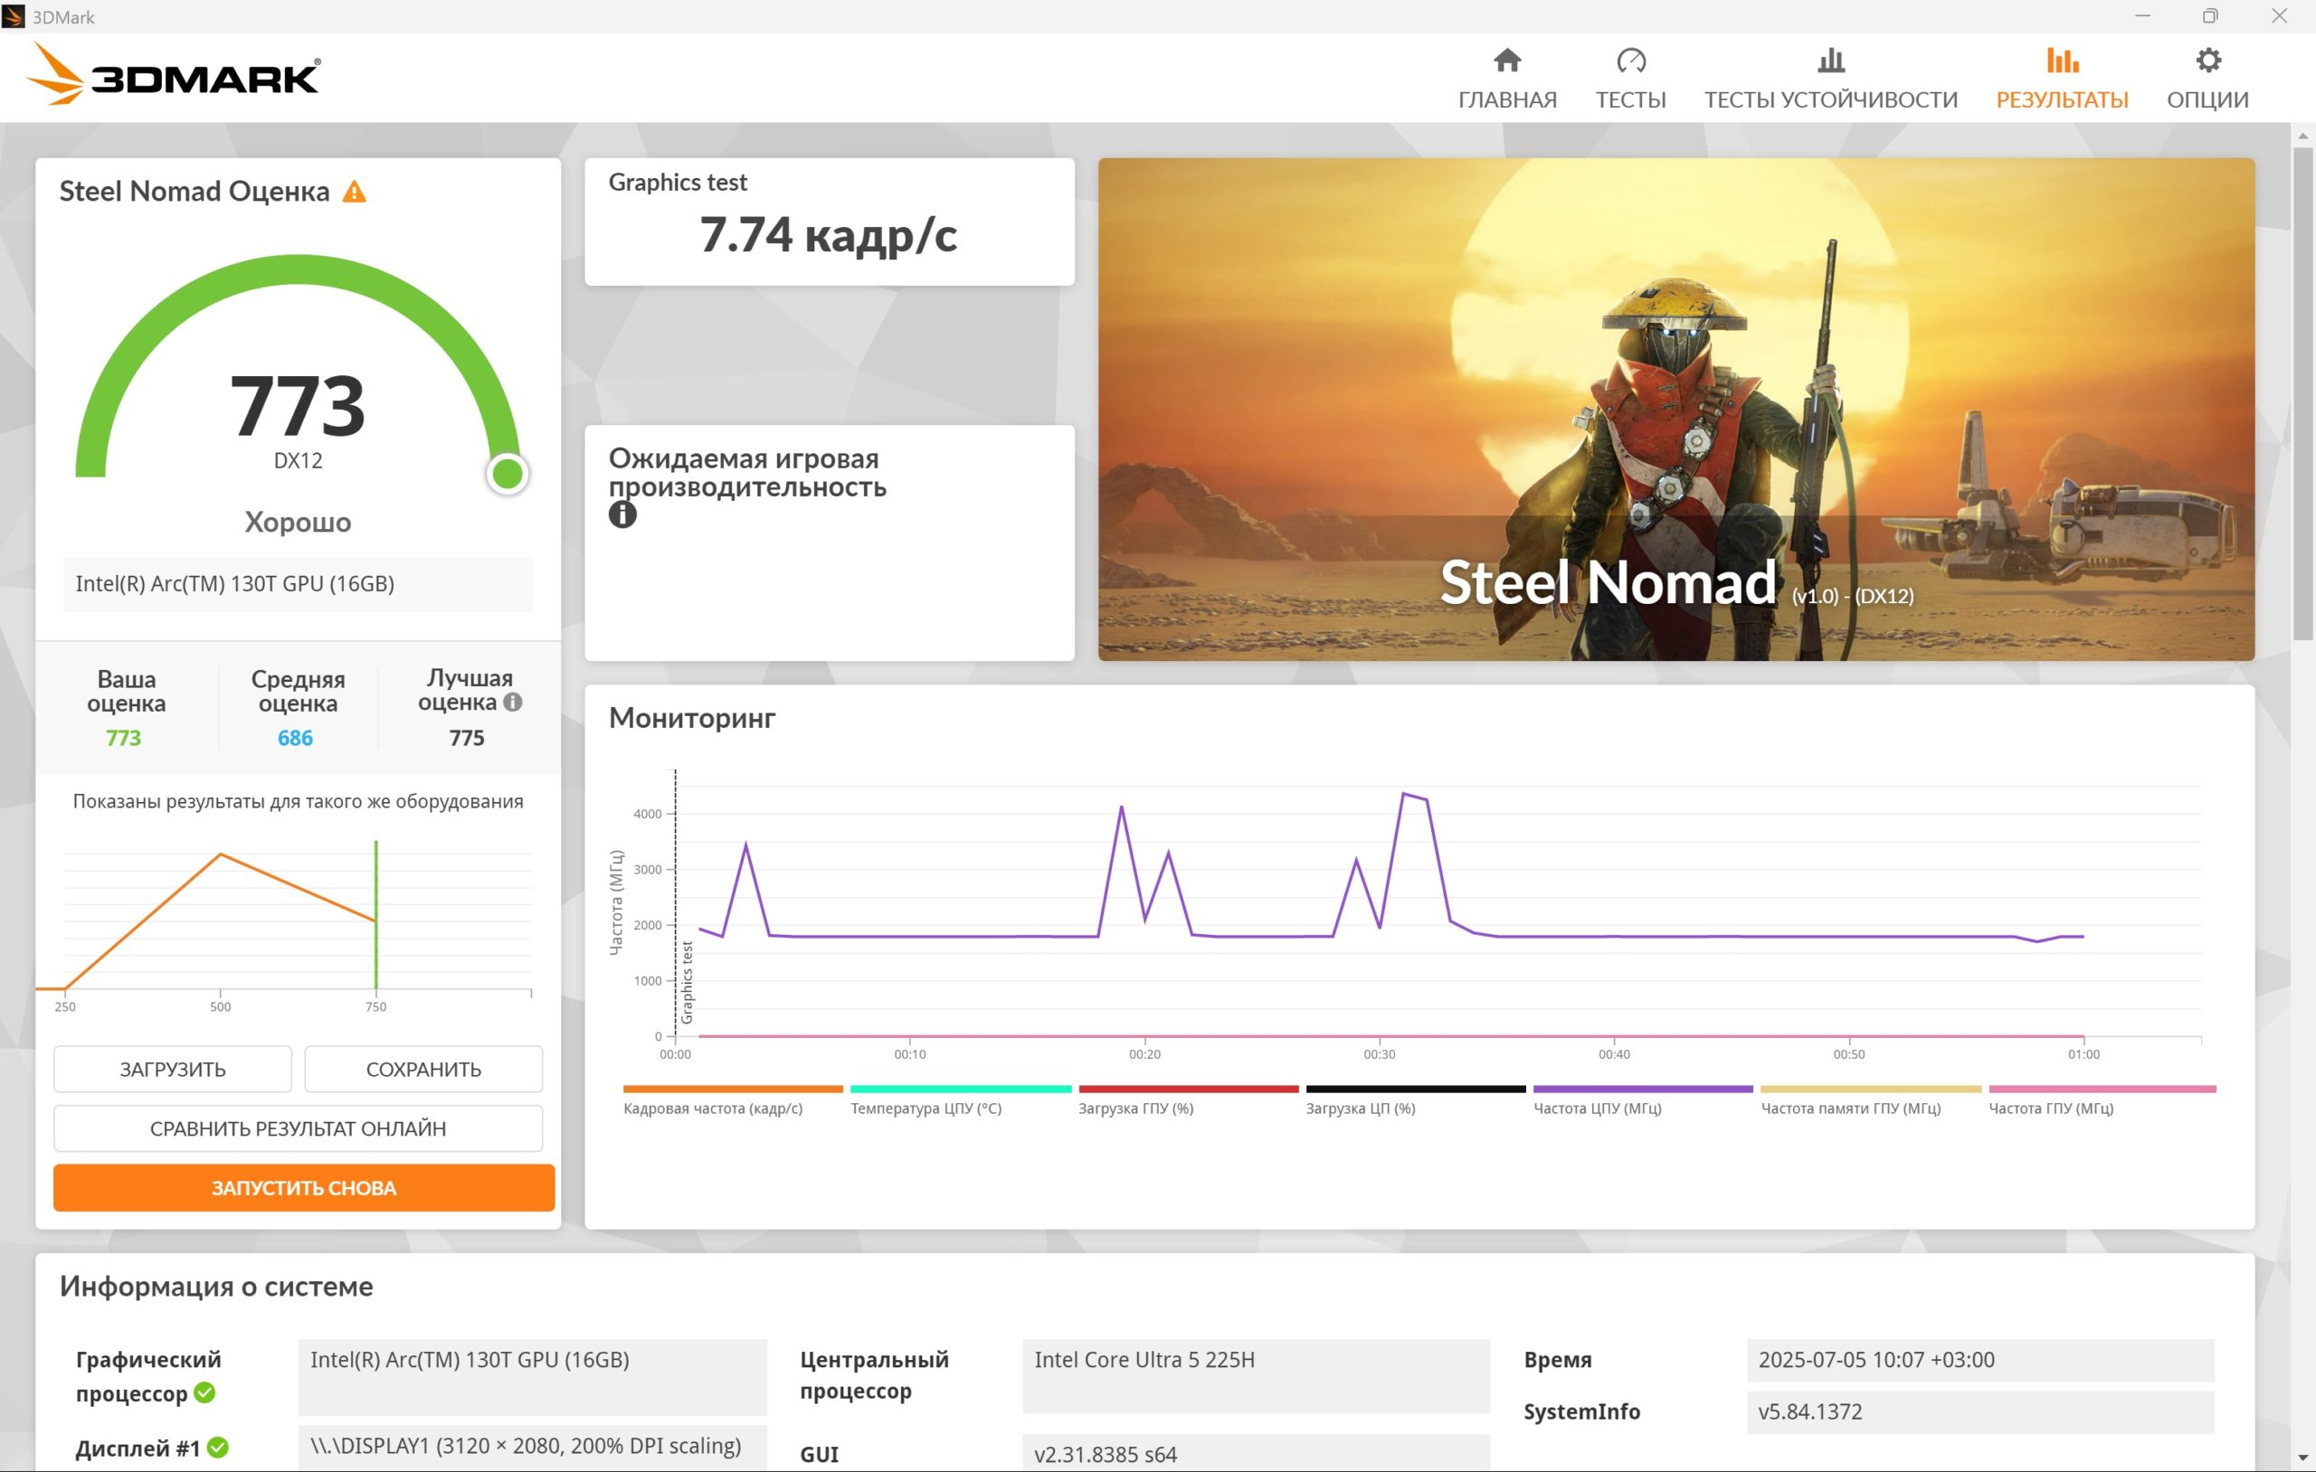2316x1472 pixels.
Task: Click the speedometer icon above ТЕСТЫ
Action: click(x=1630, y=61)
